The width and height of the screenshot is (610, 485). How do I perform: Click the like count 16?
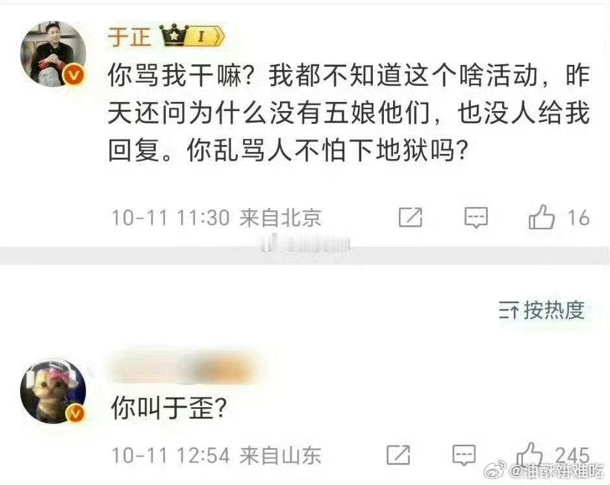click(579, 218)
